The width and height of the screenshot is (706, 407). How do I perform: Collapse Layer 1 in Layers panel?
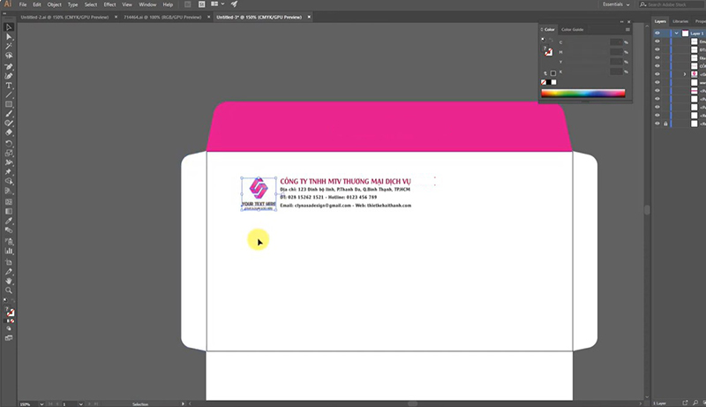pyautogui.click(x=676, y=33)
